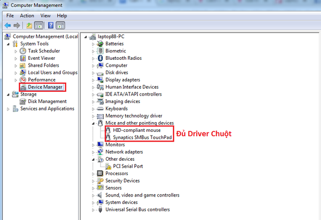The width and height of the screenshot is (321, 220).
Task: Select Device Manager in the tree
Action: [x=45, y=87]
